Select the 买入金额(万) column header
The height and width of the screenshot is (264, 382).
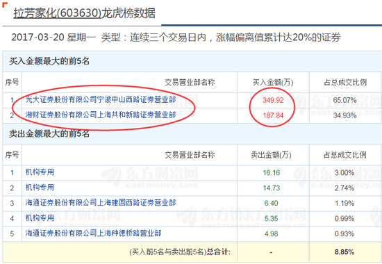pos(273,83)
